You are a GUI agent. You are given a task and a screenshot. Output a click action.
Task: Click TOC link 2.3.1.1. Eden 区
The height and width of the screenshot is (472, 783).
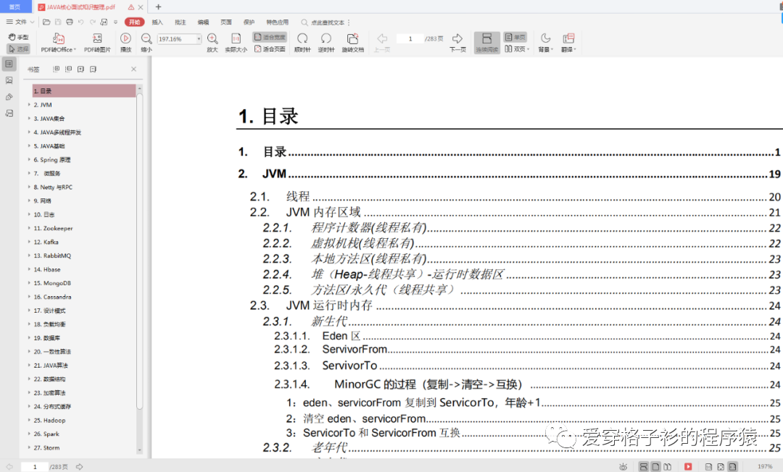tap(527, 336)
